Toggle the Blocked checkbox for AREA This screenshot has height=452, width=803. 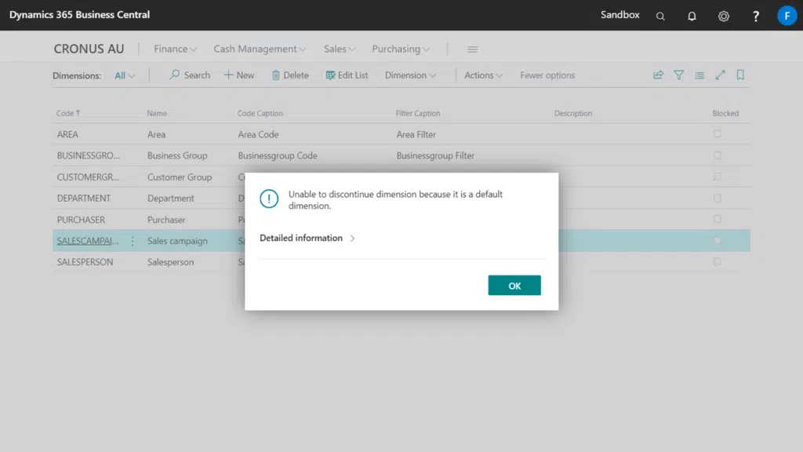(x=718, y=134)
